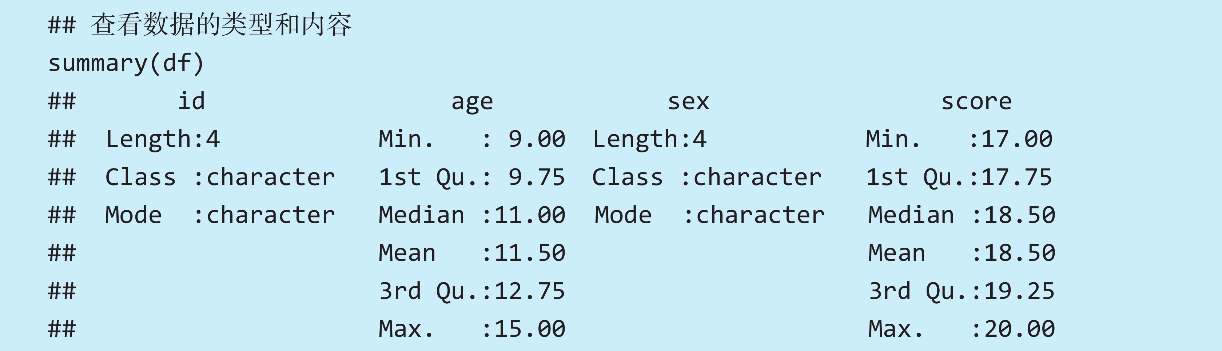Screen dimensions: 1222x351
Task: Click the id column header
Action: (191, 101)
